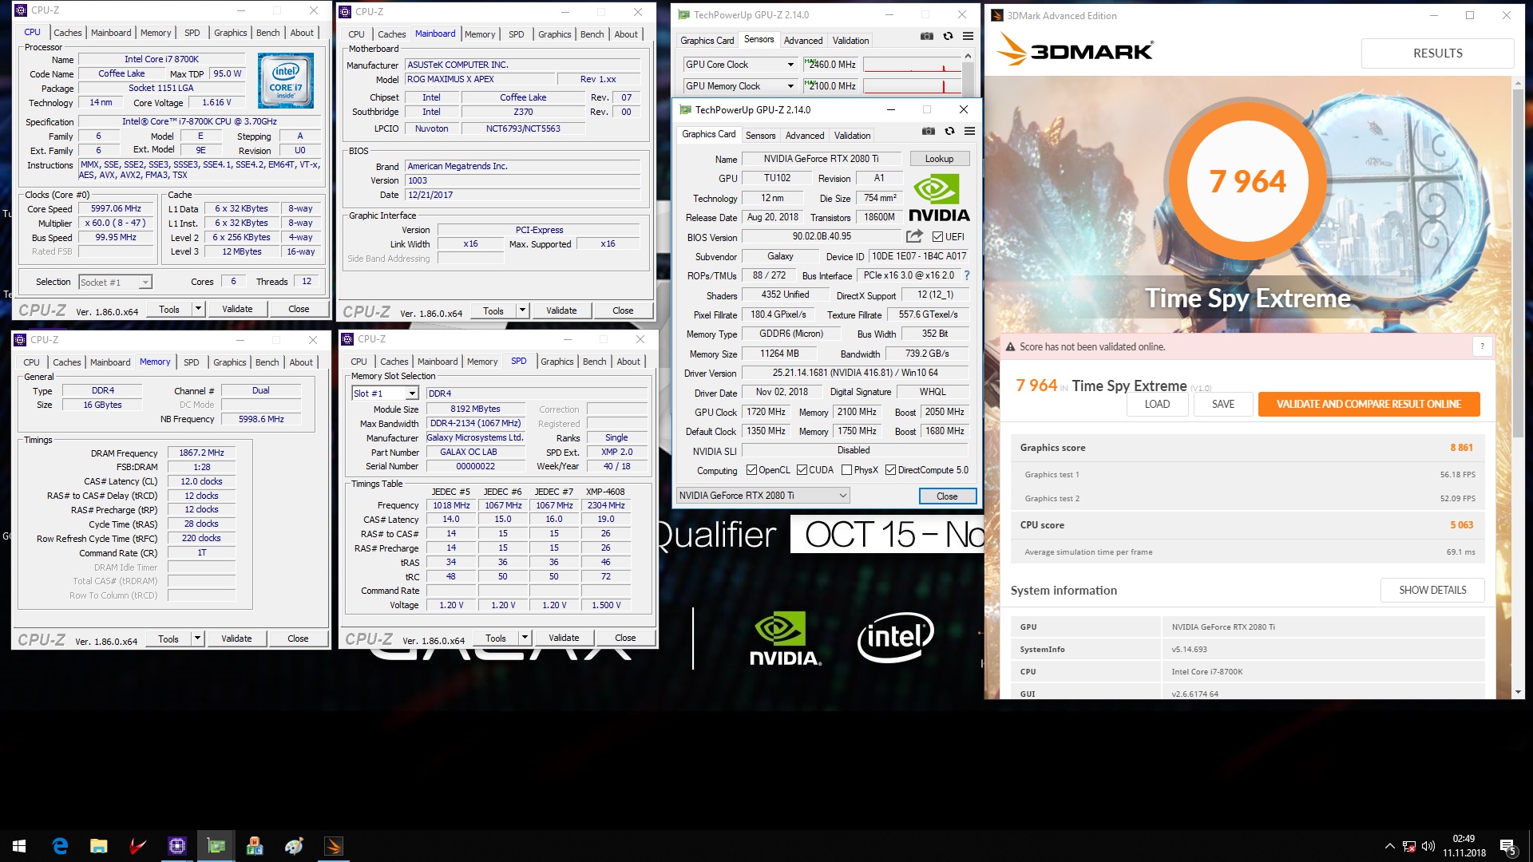Expand Tools dropdown arrow in CPU-Z CPU window

199,309
